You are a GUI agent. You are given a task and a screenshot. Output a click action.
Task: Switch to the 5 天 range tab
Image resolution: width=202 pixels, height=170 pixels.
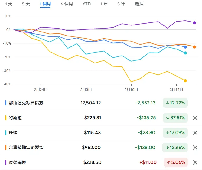(26, 4)
